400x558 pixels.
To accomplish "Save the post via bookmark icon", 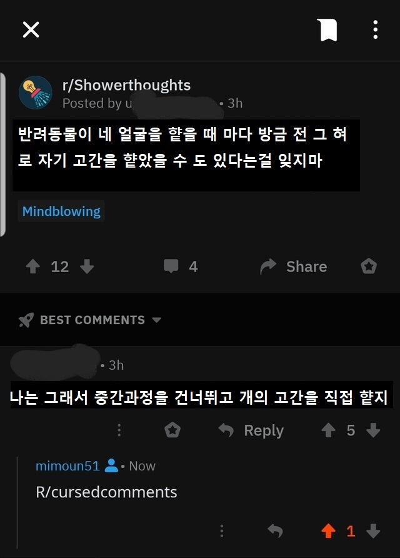I will click(x=327, y=31).
